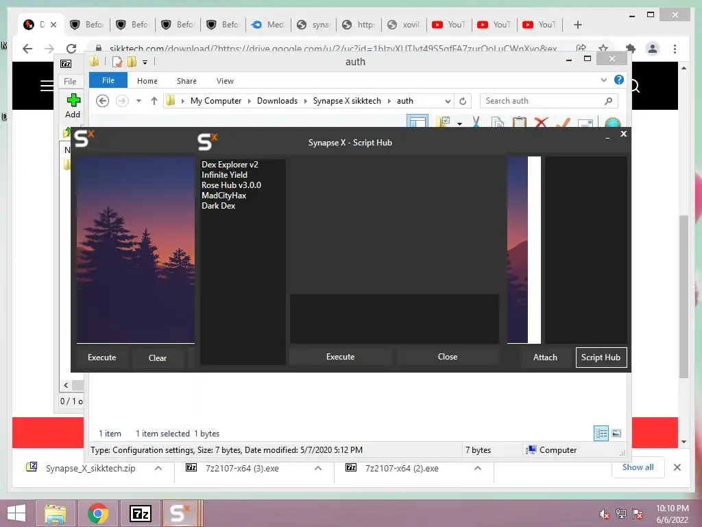Expand the Explorer ribbon chevron

(603, 80)
